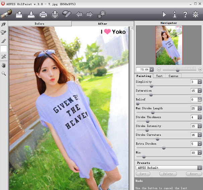203x190 pixels.
Task: Run processing with the play button
Action: (x=164, y=14)
